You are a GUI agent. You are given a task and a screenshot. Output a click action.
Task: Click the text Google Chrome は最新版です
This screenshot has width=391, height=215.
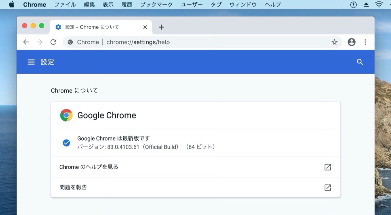pyautogui.click(x=114, y=138)
